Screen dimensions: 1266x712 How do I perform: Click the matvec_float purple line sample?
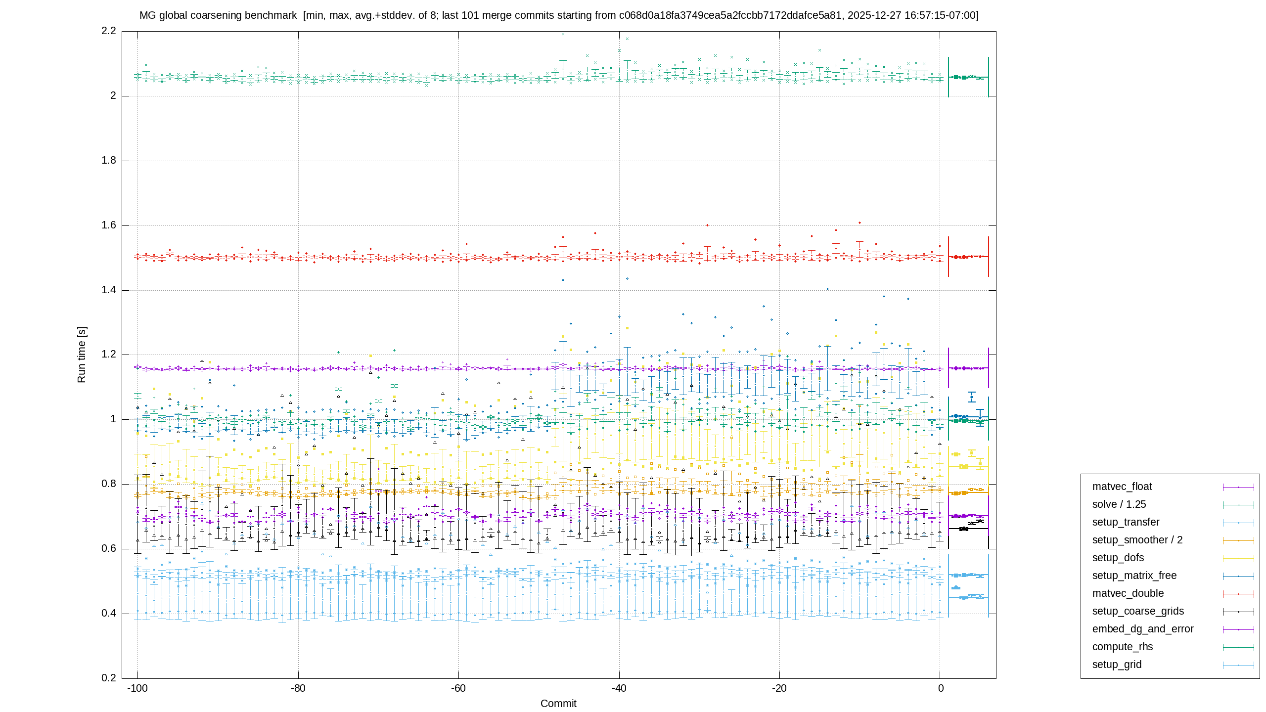tap(1238, 487)
